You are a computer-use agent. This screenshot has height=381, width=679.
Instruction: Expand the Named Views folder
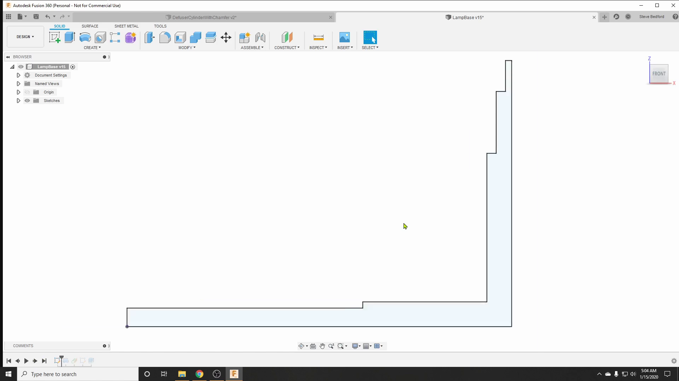click(x=19, y=84)
